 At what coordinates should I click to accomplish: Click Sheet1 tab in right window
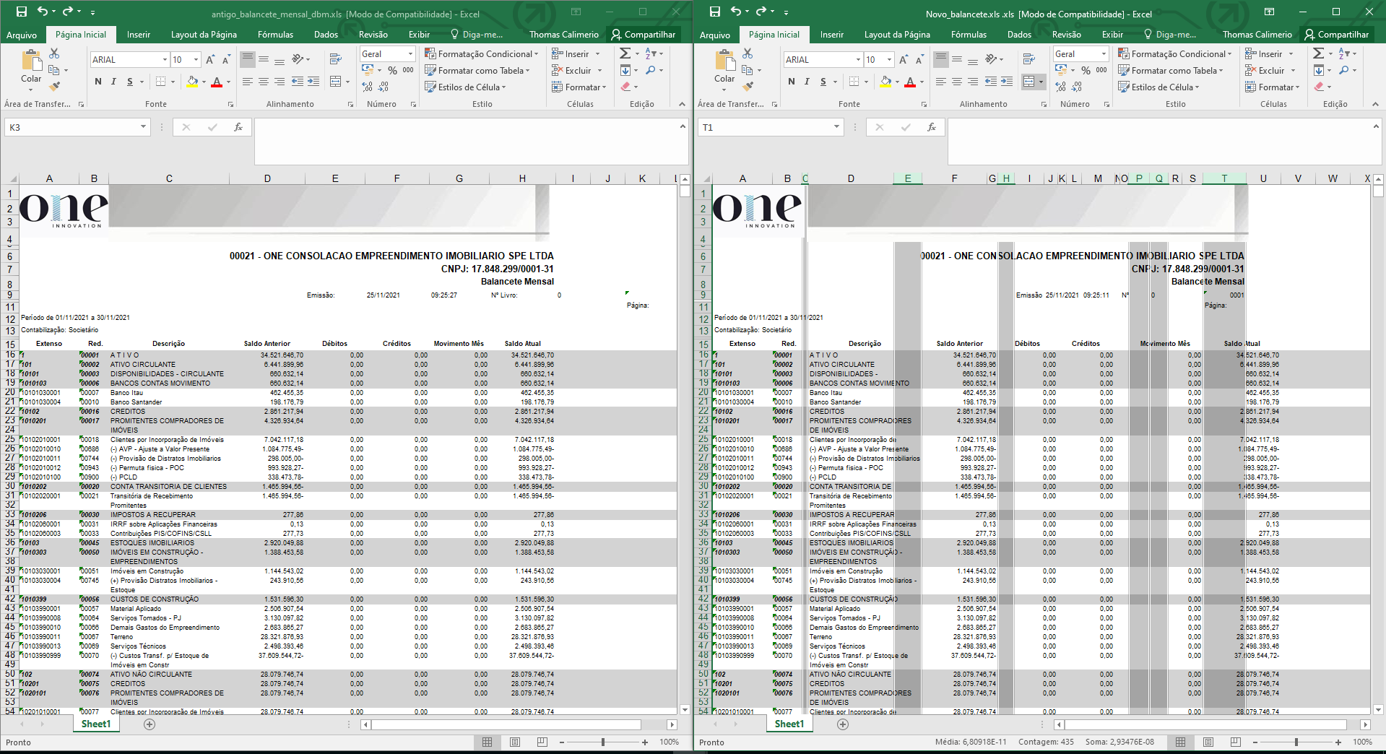click(789, 724)
